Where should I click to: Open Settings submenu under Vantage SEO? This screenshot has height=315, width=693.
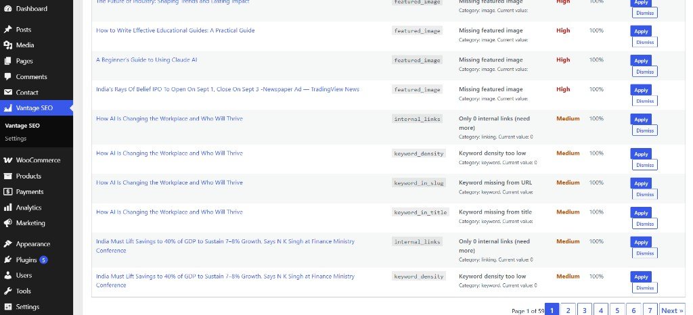[16, 139]
